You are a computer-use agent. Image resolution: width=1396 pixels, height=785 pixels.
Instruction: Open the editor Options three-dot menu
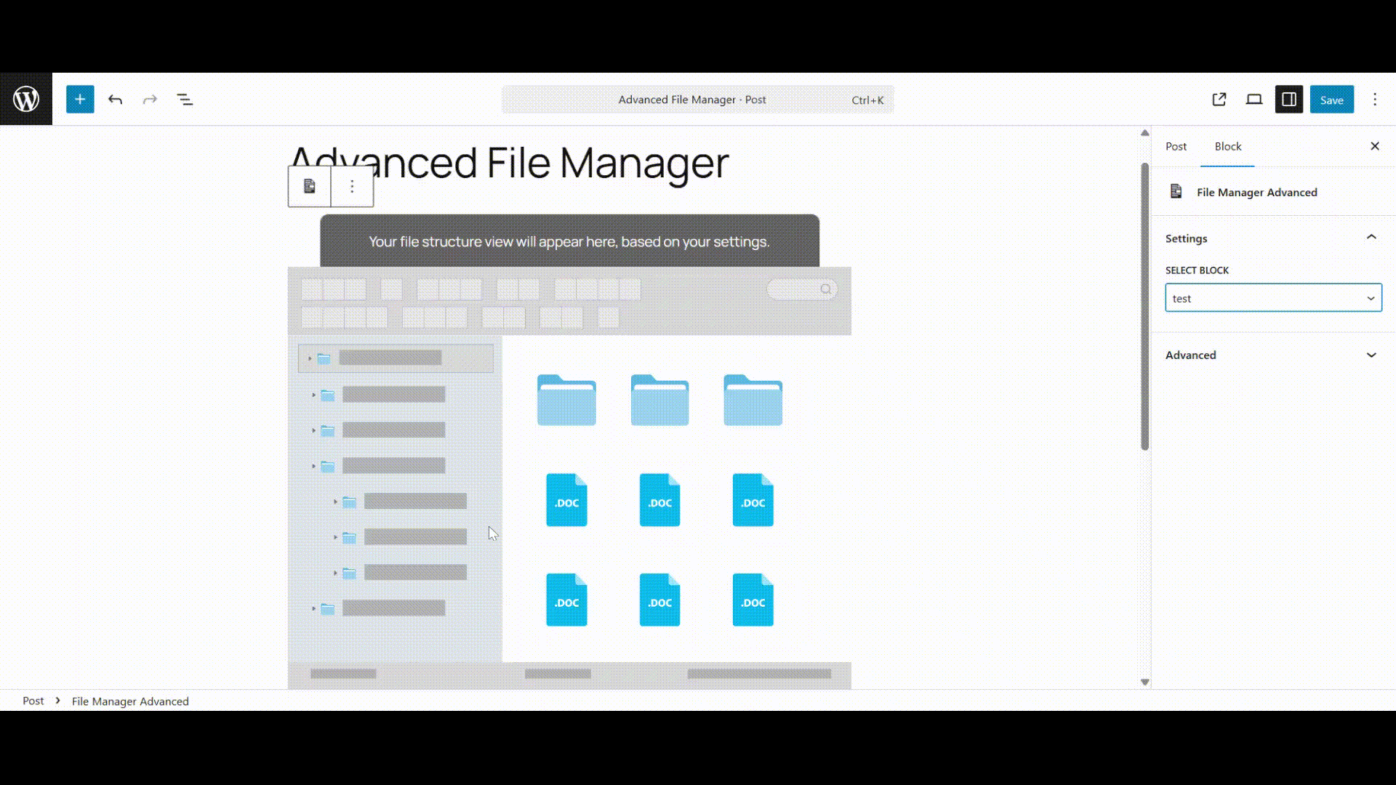(1375, 99)
